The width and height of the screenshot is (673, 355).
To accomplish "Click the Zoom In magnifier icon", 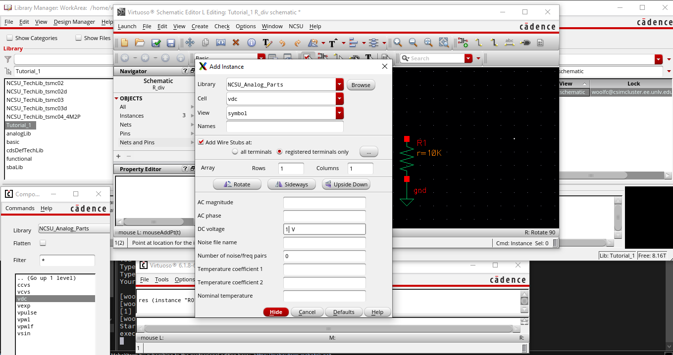I will [398, 43].
